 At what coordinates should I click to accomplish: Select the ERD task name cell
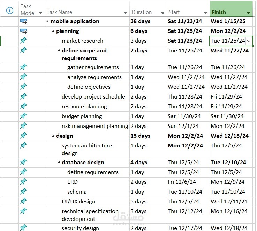click(x=87, y=182)
